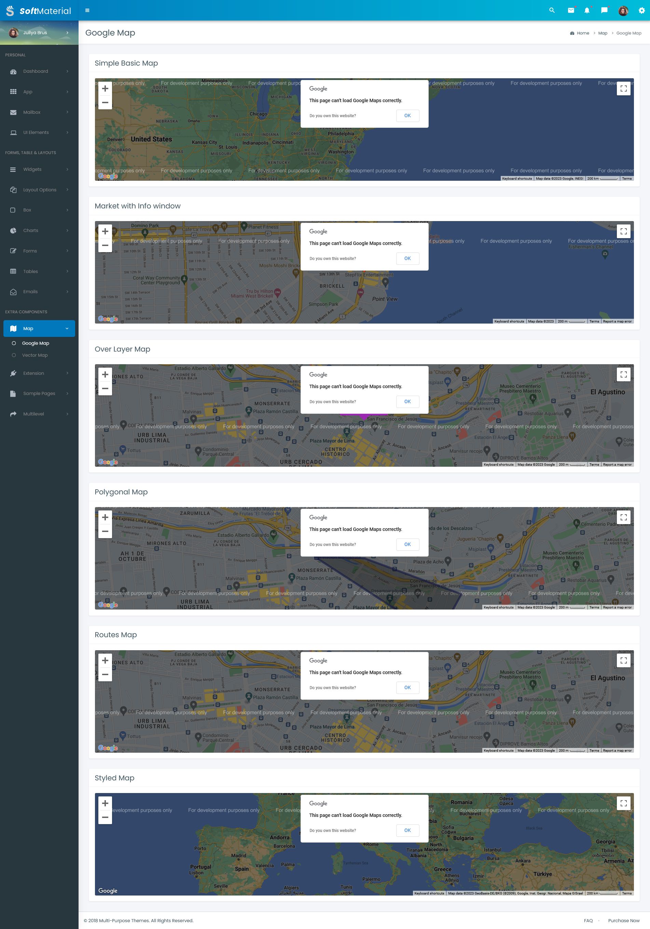Open the FAQ footer link
This screenshot has height=929, width=650.
tap(588, 920)
